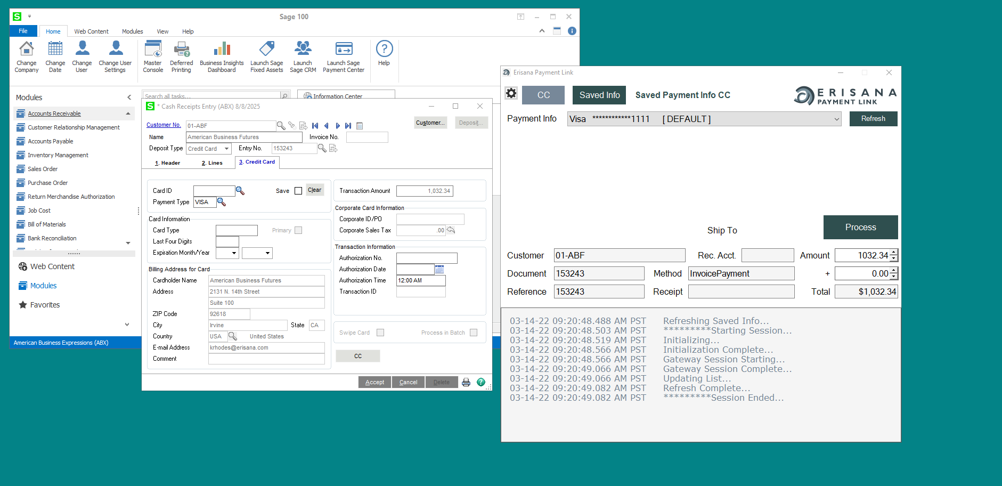Click the Authorization No. field

(427, 258)
